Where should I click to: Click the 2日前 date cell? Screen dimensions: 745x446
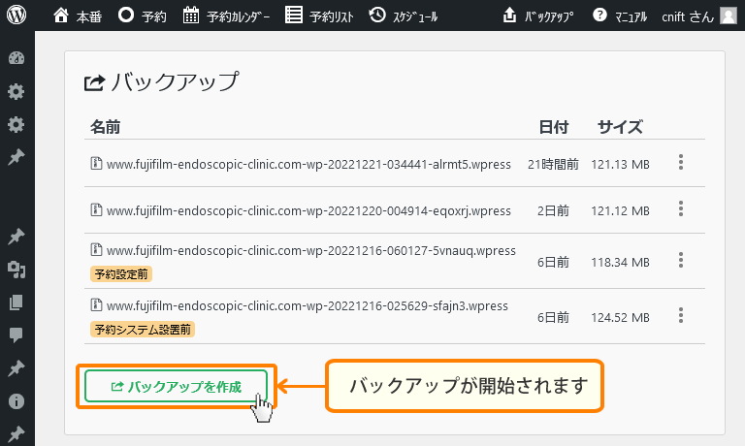pos(553,211)
